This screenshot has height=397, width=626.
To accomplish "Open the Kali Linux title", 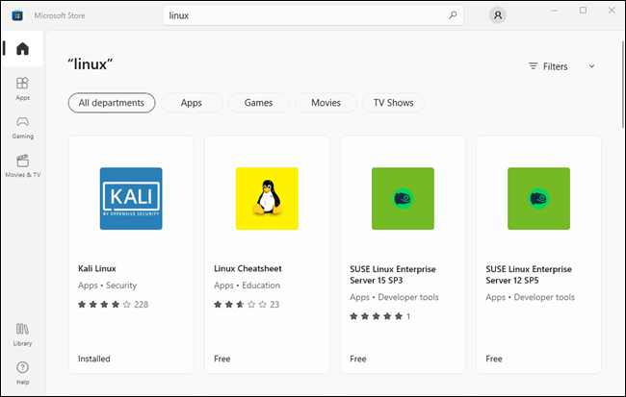I will 97,268.
